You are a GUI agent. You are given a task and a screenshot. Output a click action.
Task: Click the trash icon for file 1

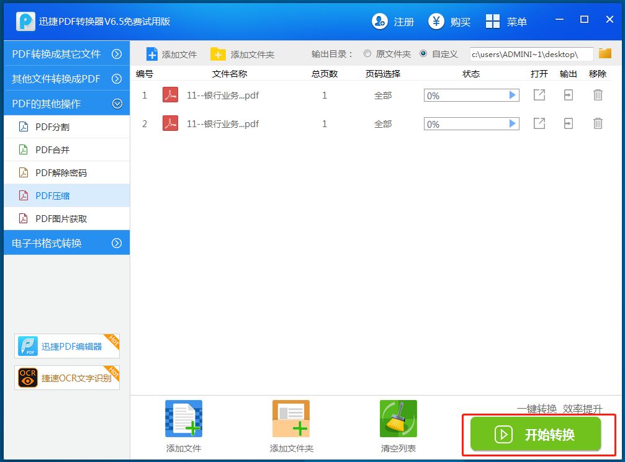tap(598, 95)
